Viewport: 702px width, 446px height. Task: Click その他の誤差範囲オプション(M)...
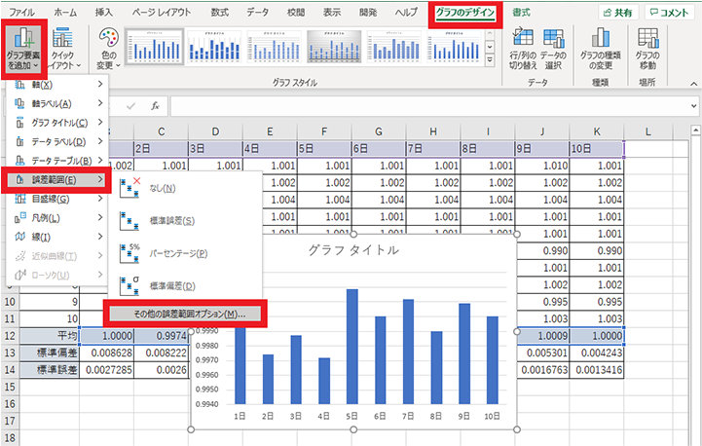[x=185, y=314]
